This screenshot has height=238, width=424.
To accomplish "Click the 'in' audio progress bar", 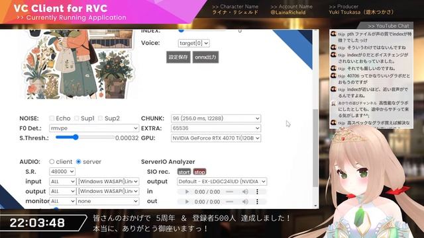I will click(x=230, y=192).
